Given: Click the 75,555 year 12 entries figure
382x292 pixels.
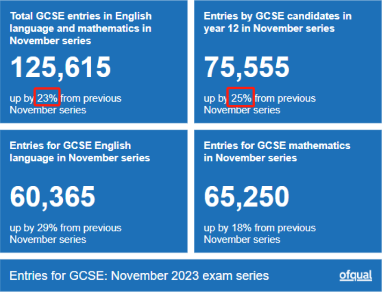Looking at the screenshot, I should click(247, 67).
